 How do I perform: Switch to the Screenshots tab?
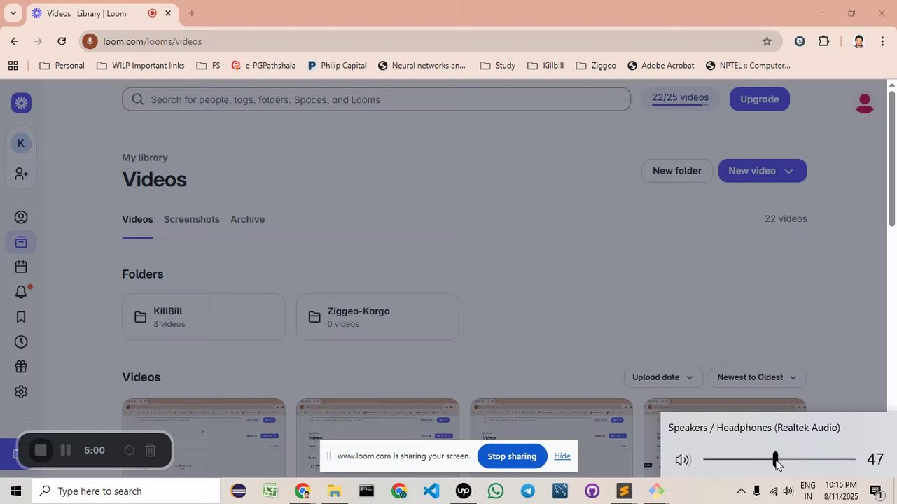pos(192,219)
